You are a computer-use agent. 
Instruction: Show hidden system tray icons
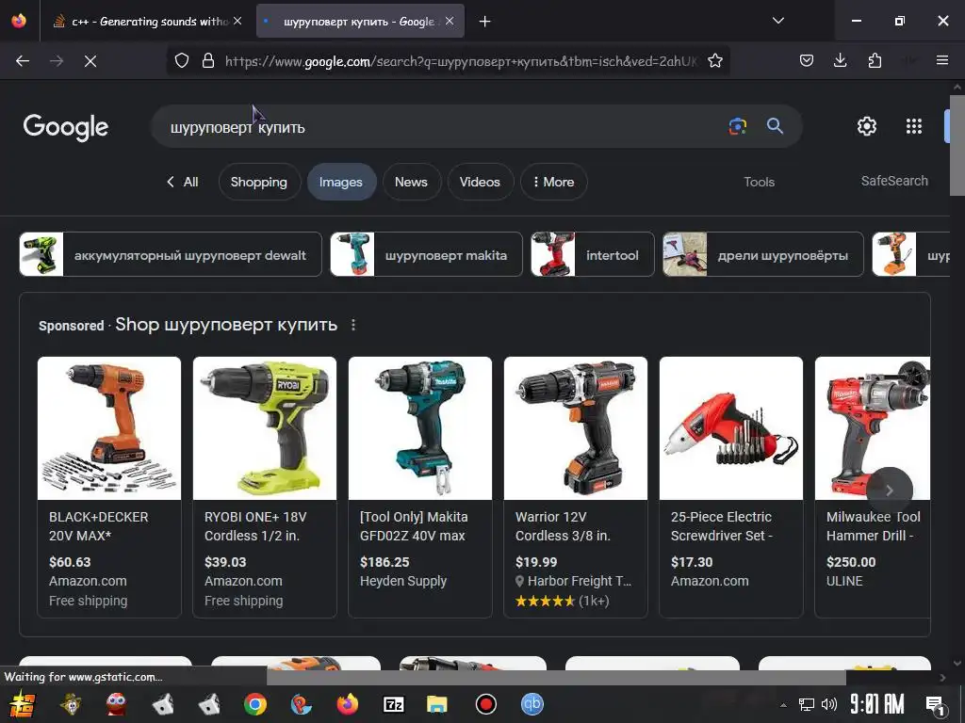pos(783,705)
